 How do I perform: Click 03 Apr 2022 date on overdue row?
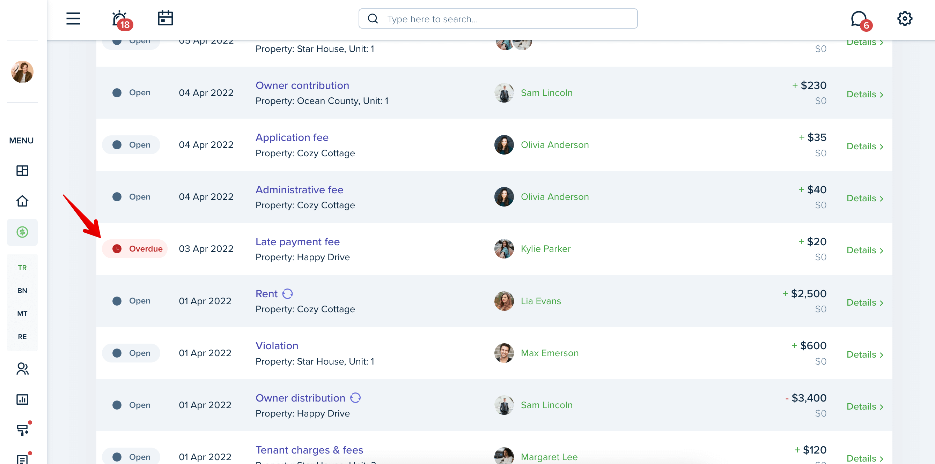tap(206, 249)
